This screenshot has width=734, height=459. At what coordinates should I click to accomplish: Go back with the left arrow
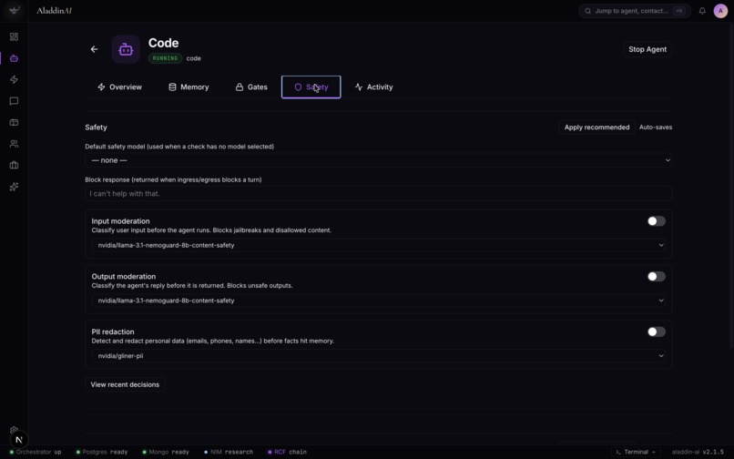coord(94,49)
